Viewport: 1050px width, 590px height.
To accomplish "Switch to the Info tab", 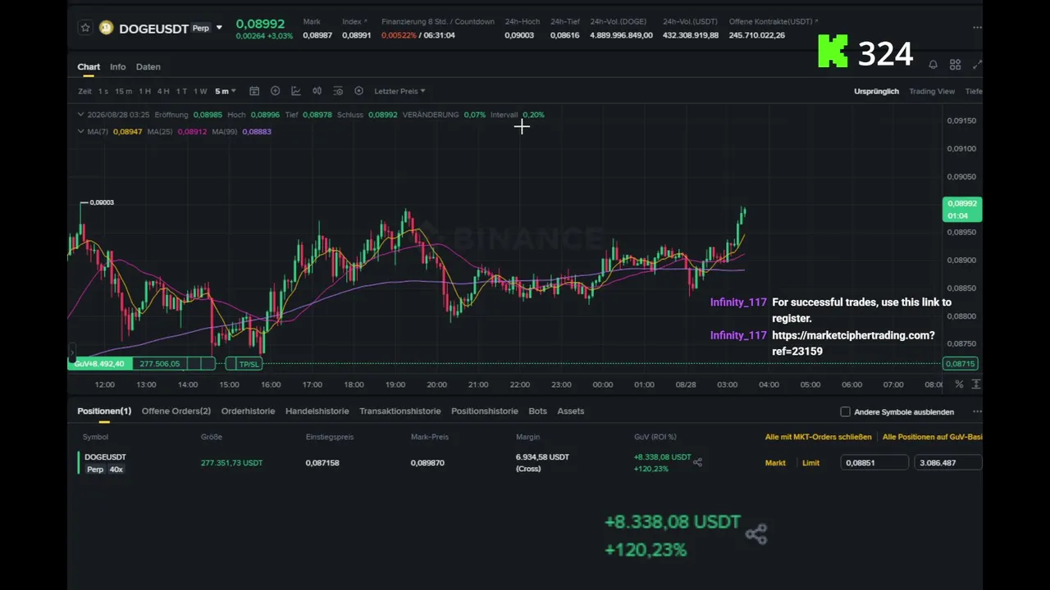I will click(x=118, y=66).
